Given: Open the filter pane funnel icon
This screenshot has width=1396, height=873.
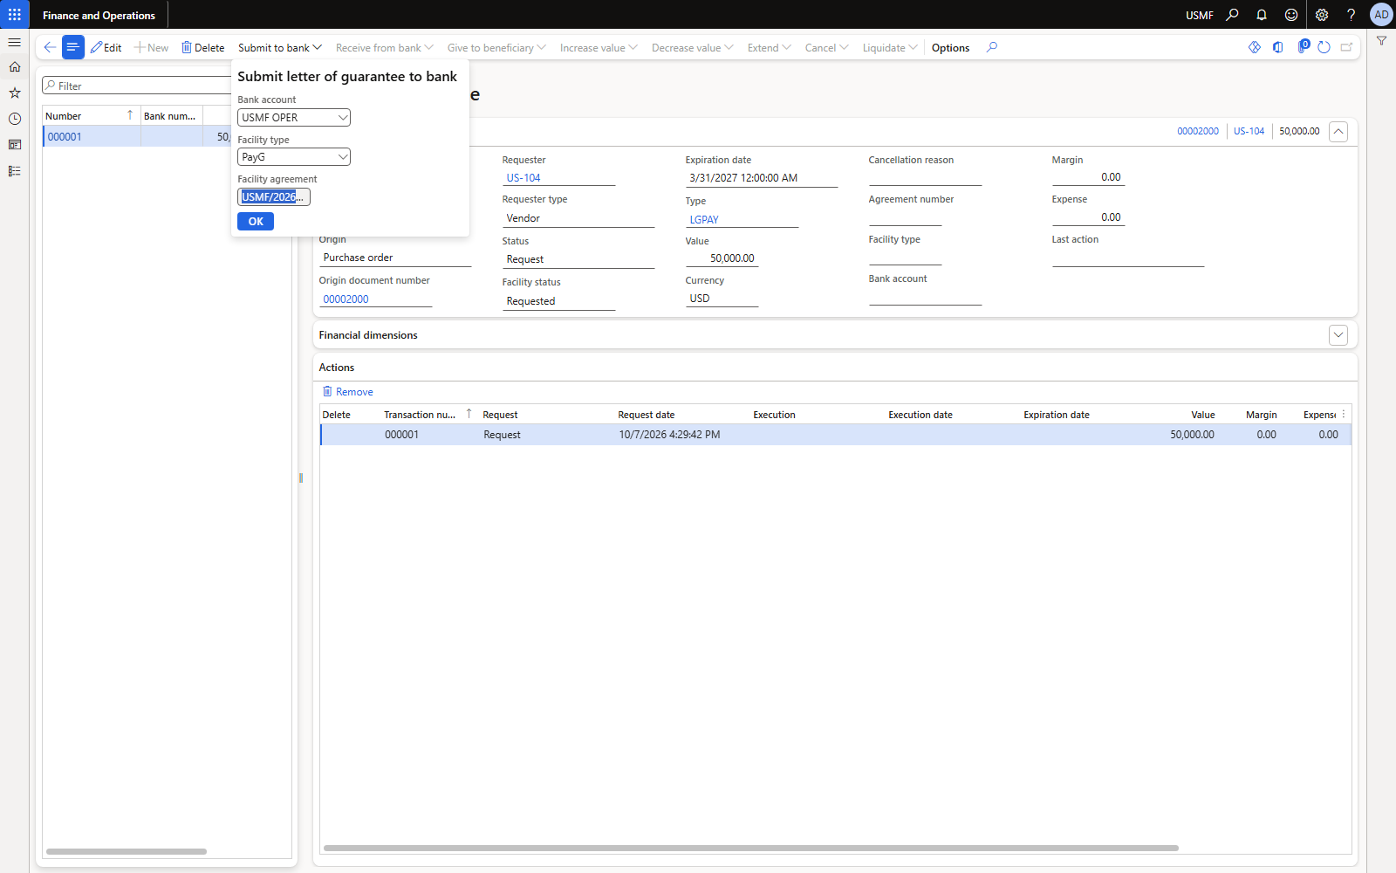Looking at the screenshot, I should (x=1382, y=41).
